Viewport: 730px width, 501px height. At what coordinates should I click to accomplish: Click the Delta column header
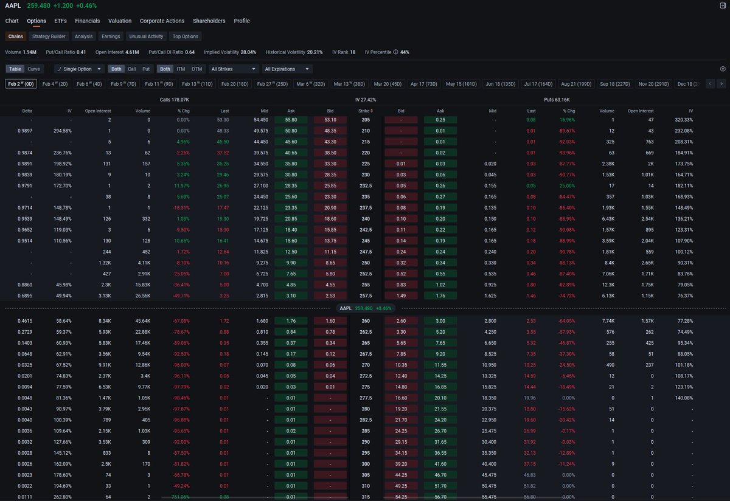coord(27,111)
